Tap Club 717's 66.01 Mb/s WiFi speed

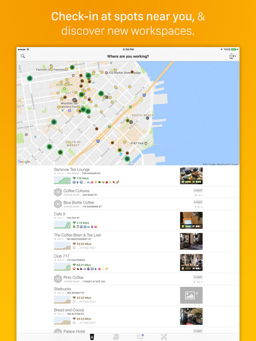(82, 265)
